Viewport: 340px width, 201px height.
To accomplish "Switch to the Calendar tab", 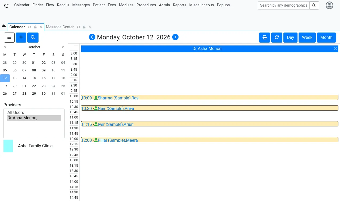I will [17, 27].
